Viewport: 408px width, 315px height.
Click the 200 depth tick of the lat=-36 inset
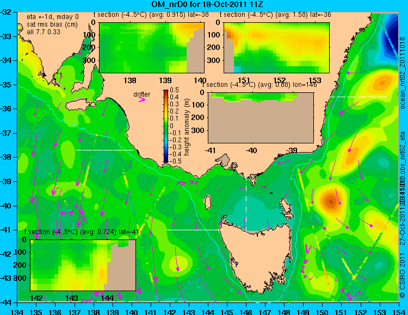tap(214, 48)
